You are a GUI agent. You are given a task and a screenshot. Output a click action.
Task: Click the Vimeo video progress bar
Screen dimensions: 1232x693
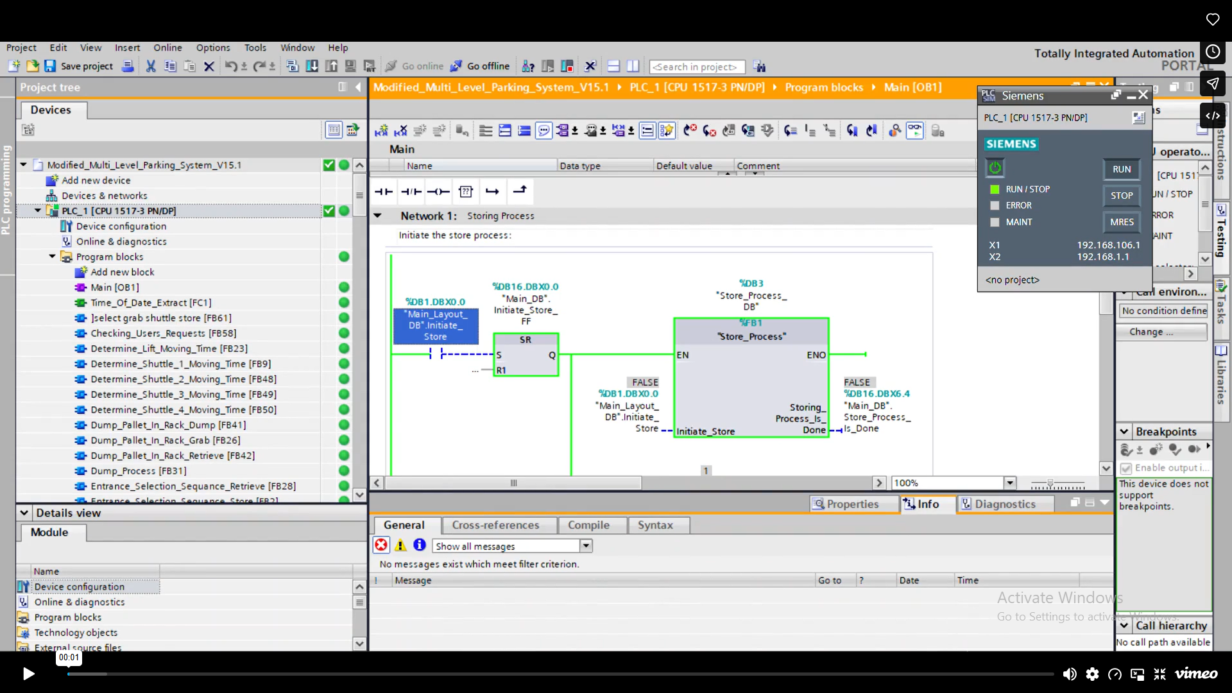(x=560, y=674)
